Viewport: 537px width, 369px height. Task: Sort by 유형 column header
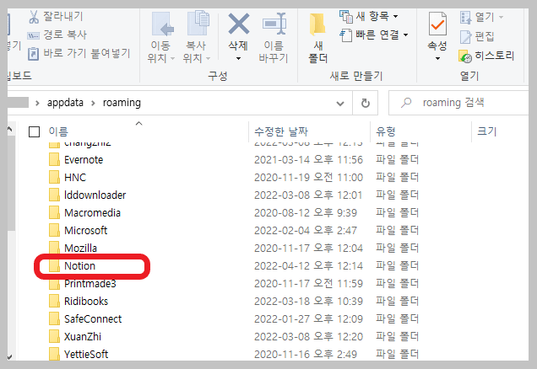(386, 131)
